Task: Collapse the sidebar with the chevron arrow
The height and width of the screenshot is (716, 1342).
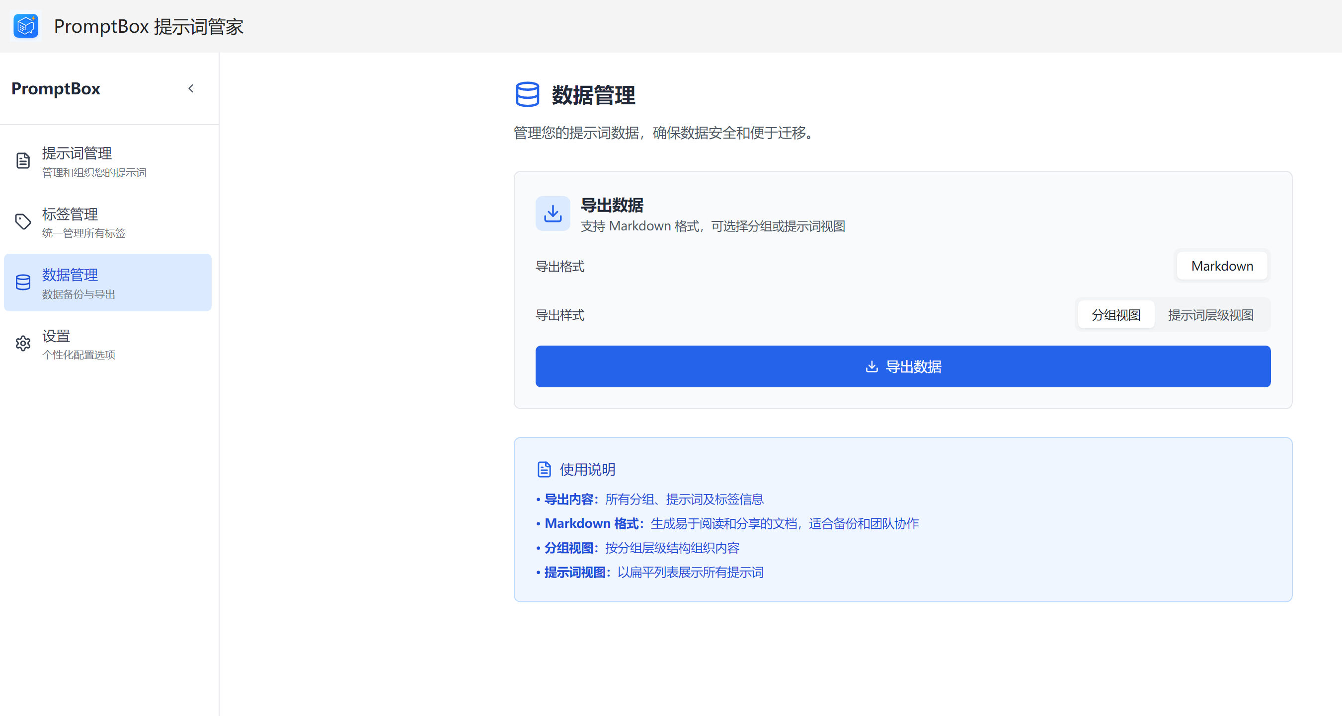Action: pyautogui.click(x=191, y=88)
